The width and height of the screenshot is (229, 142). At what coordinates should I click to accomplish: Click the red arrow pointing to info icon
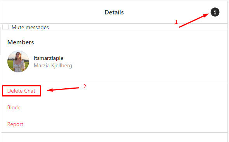click(x=194, y=20)
